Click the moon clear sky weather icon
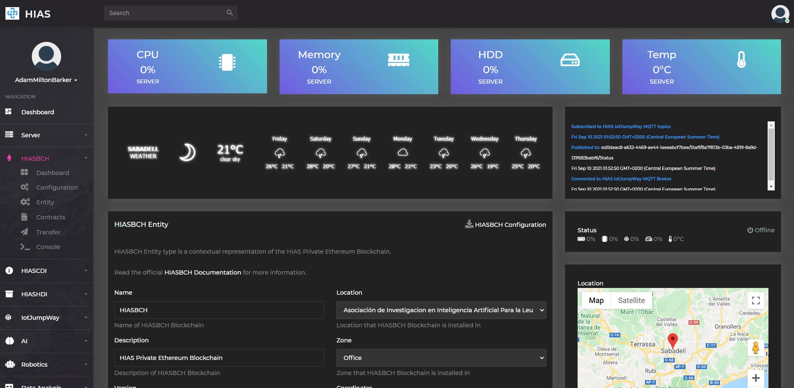 pos(187,152)
